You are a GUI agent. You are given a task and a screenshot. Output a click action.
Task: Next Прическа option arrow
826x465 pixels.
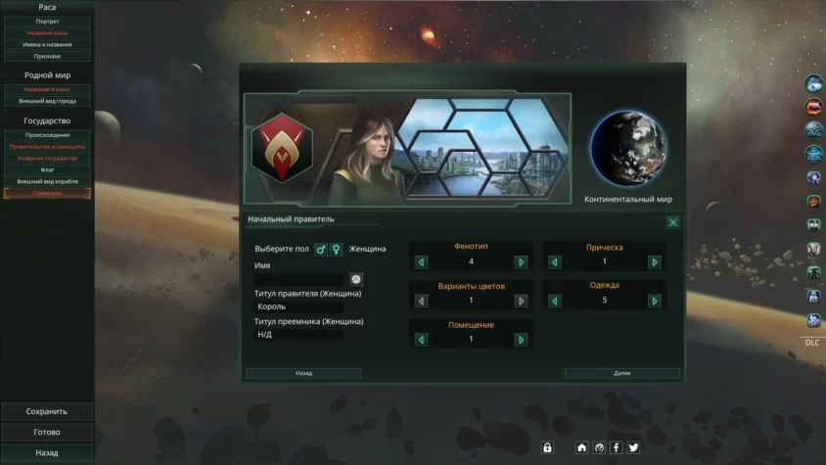click(655, 262)
